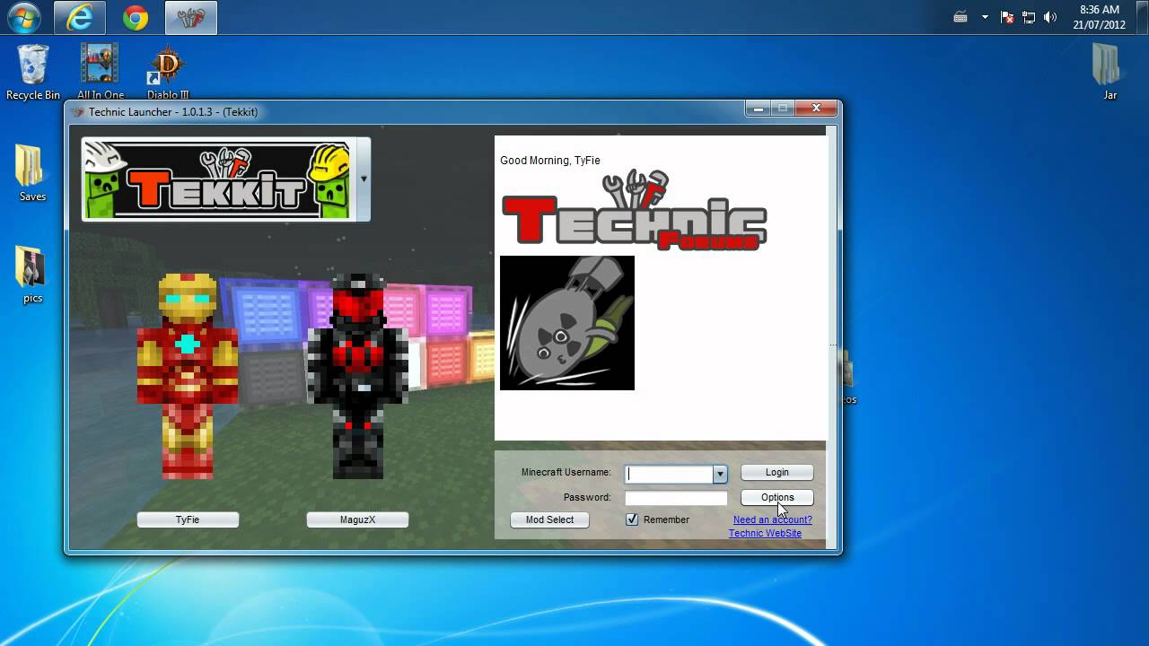Screen dimensions: 1149x646
Task: Open the Action Center flag icon
Action: (1007, 17)
